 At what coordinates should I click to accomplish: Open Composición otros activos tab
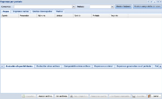77,66
